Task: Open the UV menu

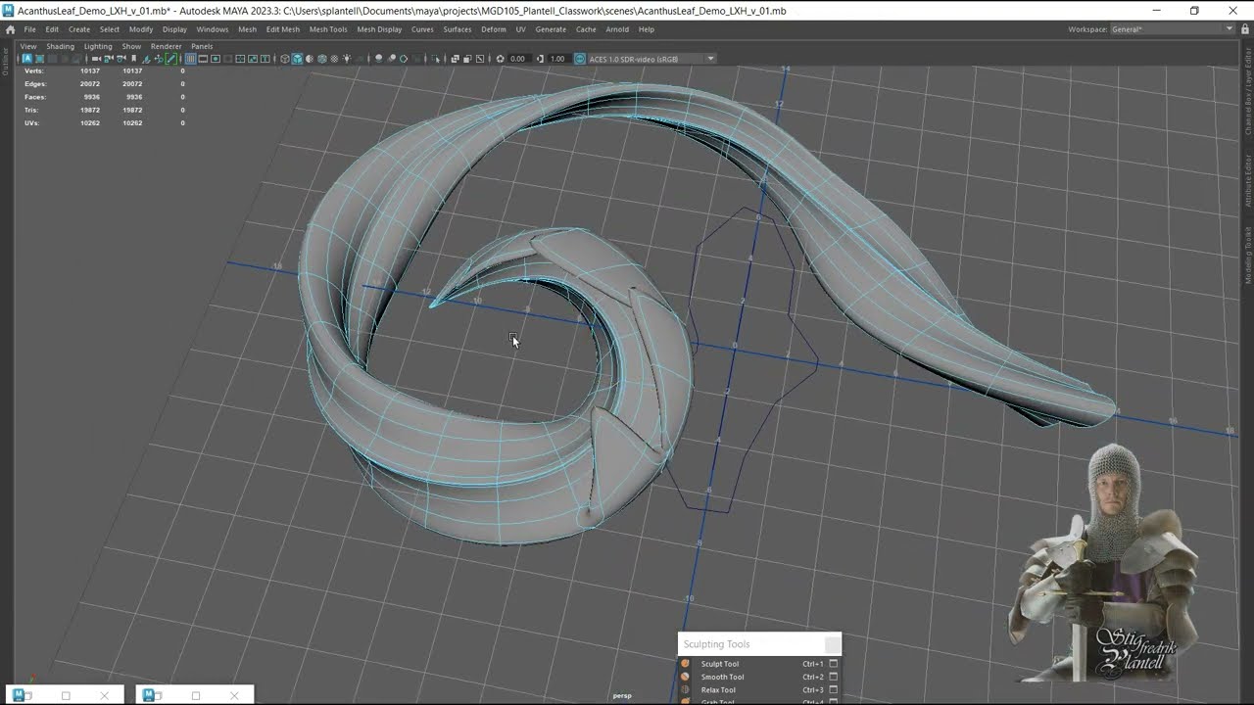Action: point(520,29)
